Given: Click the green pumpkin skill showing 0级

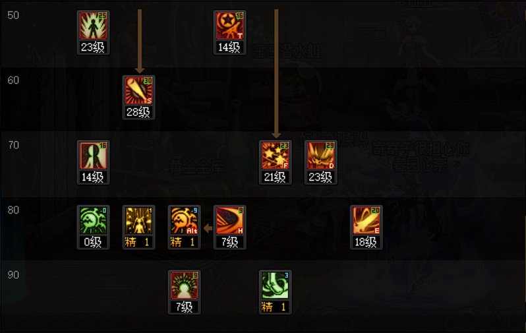Looking at the screenshot, I should 93,220.
